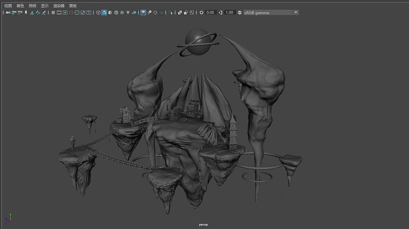
Task: Edit the Exposure value 0.00
Action: [211, 12]
